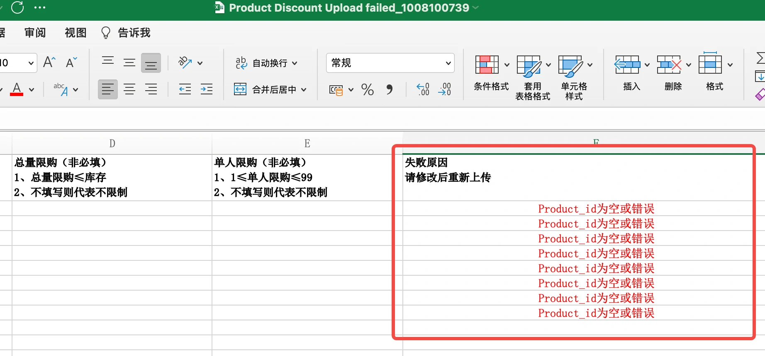Apply the red font color swatch
Image resolution: width=765 pixels, height=356 pixels.
pyautogui.click(x=17, y=89)
